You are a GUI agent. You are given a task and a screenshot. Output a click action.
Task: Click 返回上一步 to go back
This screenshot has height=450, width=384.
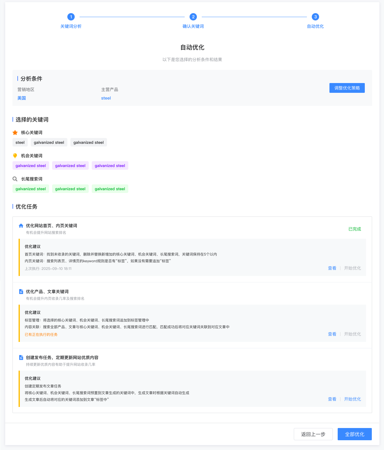tap(313, 434)
